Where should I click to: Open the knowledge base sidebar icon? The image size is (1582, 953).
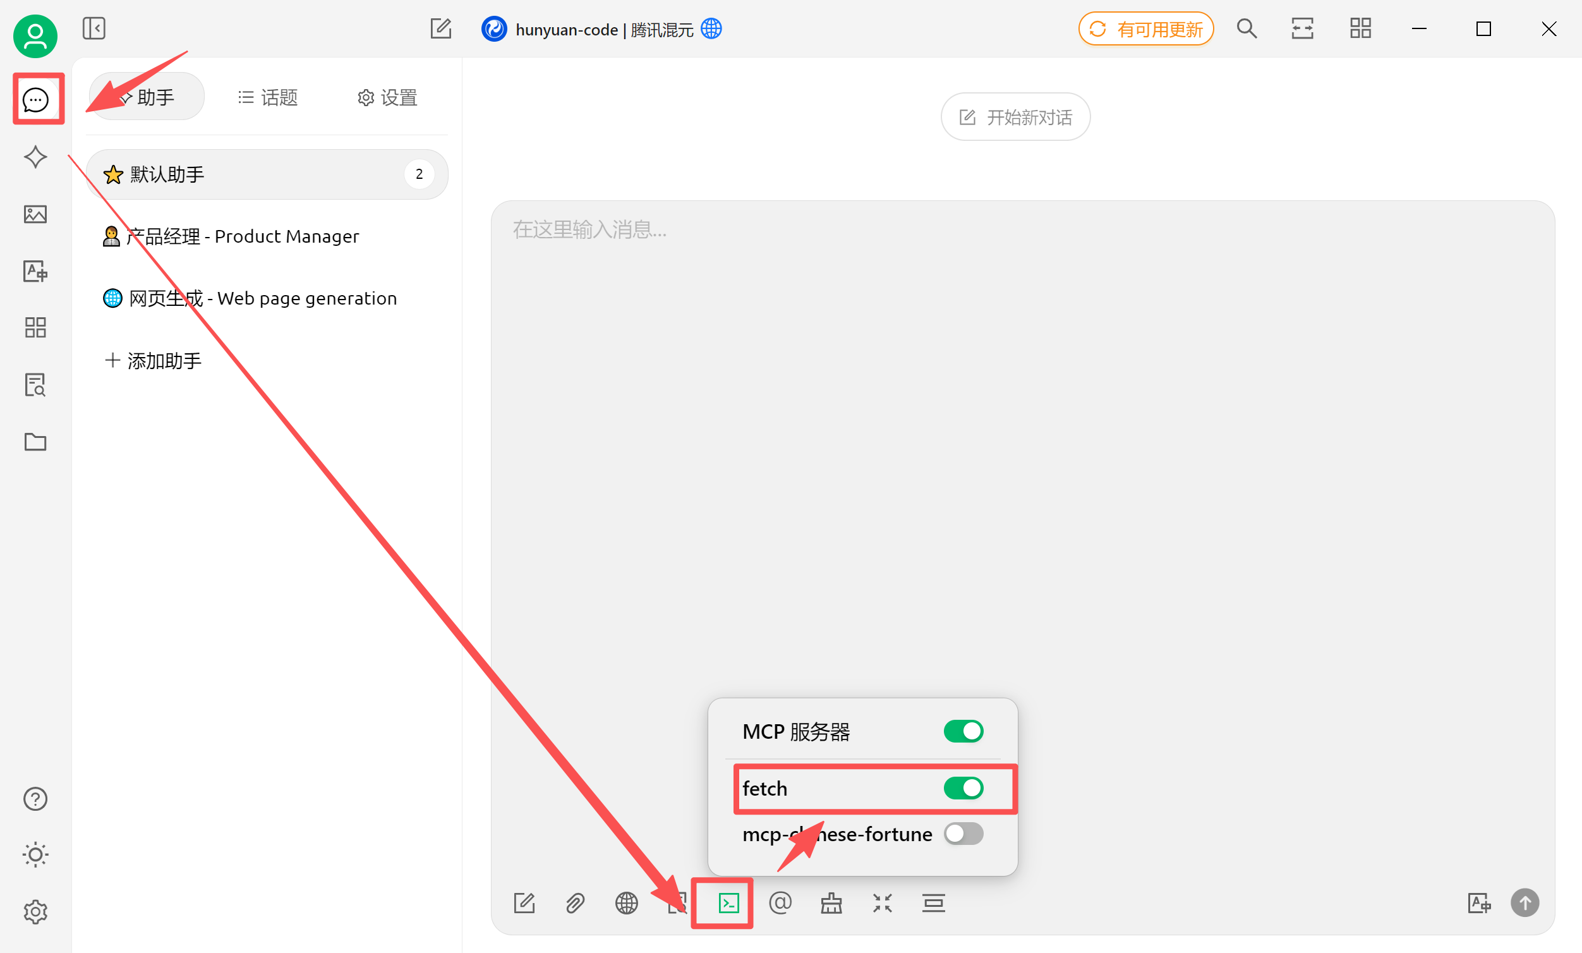[x=35, y=385]
